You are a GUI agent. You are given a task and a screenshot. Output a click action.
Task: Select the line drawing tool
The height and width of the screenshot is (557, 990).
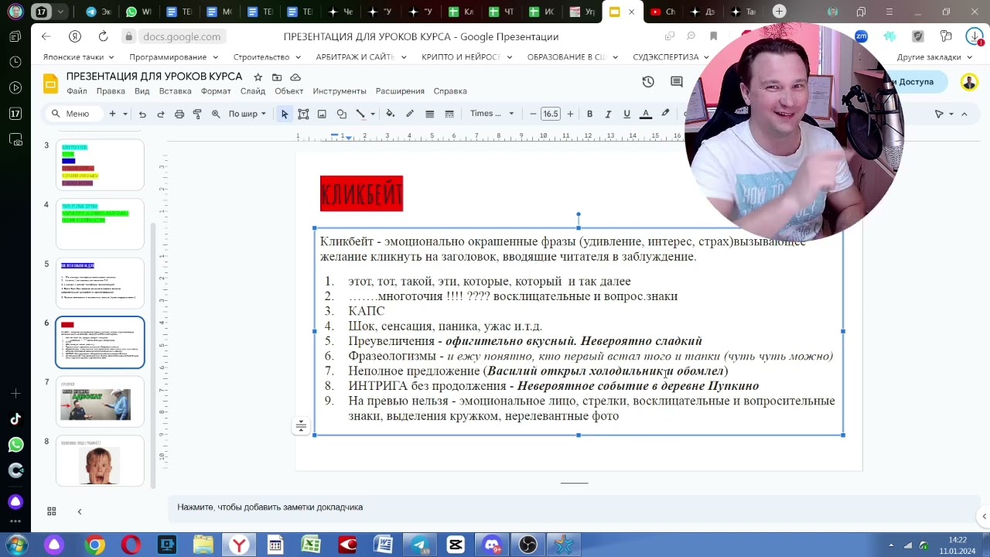[360, 114]
